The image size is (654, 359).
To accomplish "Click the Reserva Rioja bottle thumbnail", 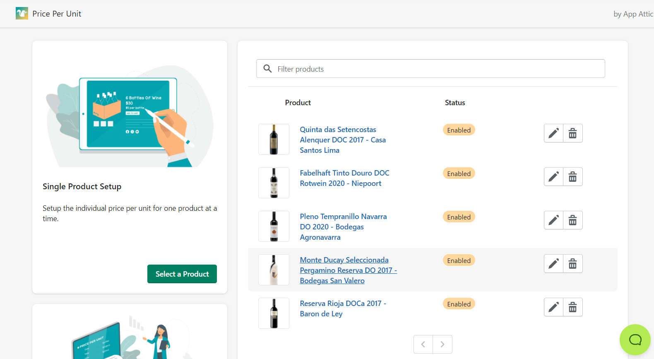I will pyautogui.click(x=274, y=313).
